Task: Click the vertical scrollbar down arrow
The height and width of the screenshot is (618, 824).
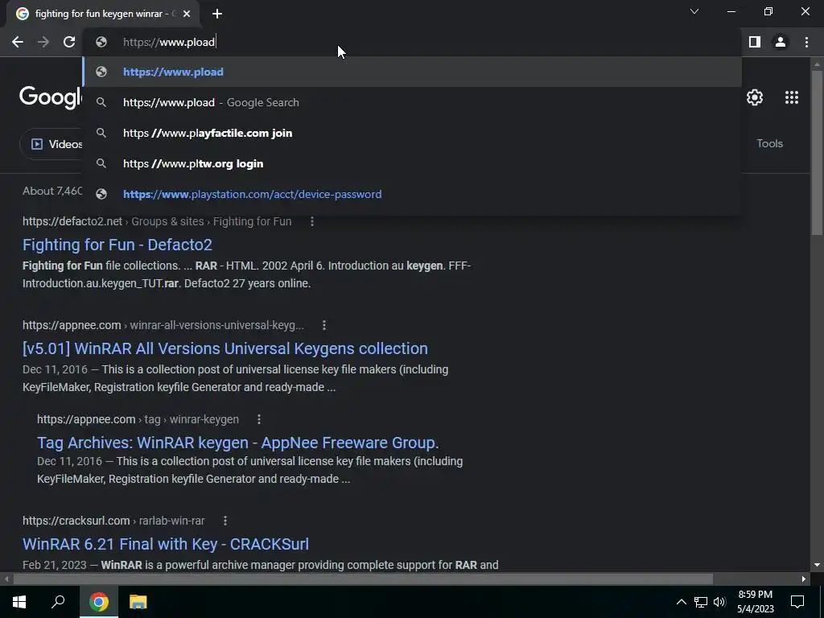Action: coord(817,566)
